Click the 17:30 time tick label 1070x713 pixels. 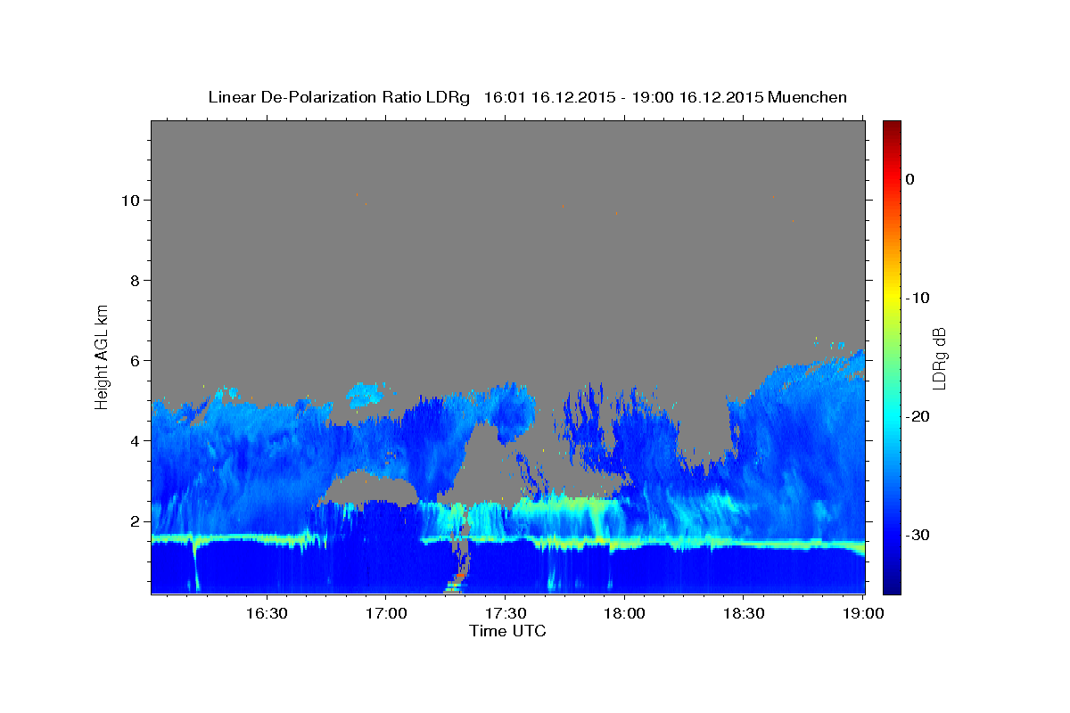tap(506, 613)
